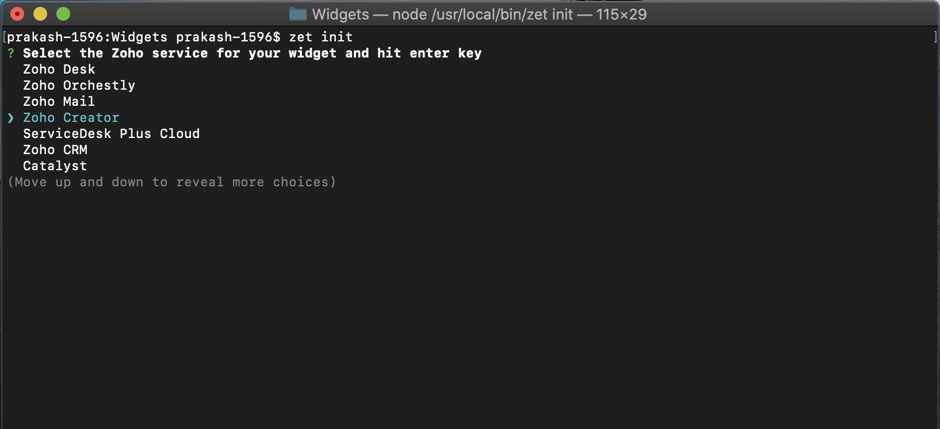
Task: Select the Zoho CRM option
Action: tap(55, 150)
